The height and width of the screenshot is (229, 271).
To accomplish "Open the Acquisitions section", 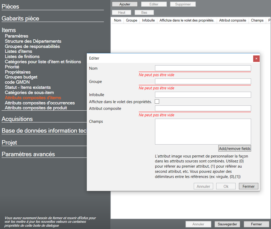I will 17,119.
